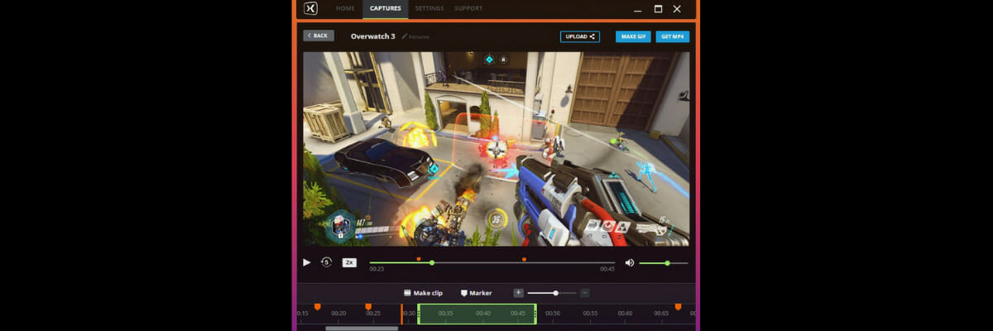The height and width of the screenshot is (331, 993).
Task: Click the green playback position handle
Action: 432,263
